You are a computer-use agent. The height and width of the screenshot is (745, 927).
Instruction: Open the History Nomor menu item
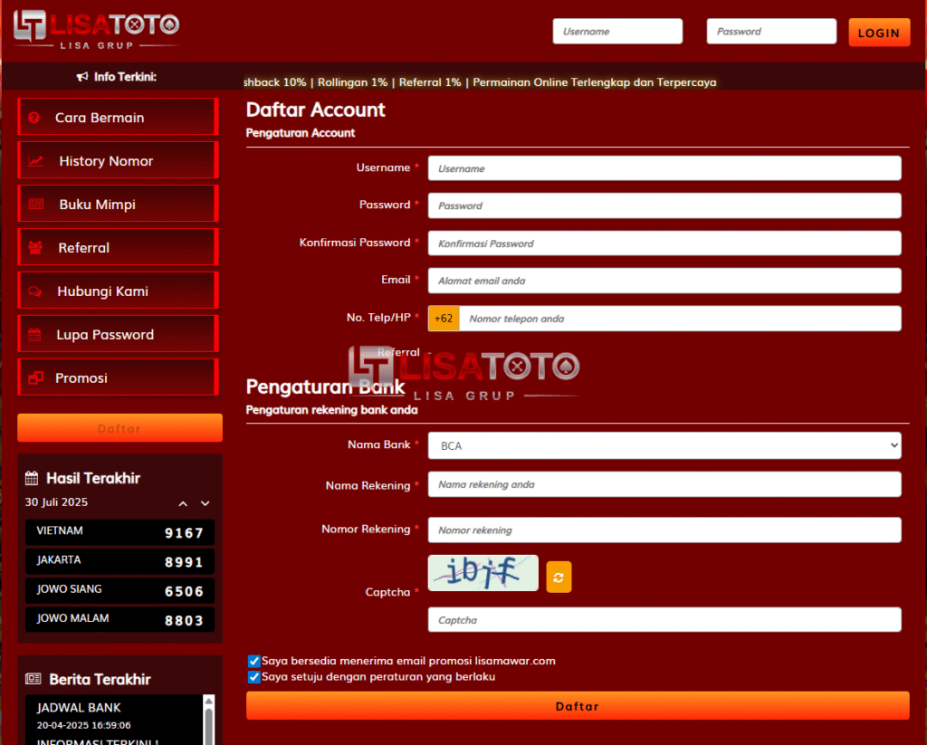pyautogui.click(x=119, y=160)
